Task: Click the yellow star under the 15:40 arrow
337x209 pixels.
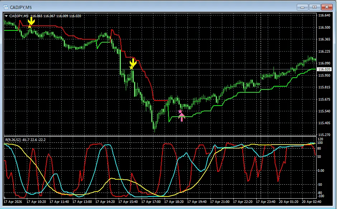Action: (131, 67)
